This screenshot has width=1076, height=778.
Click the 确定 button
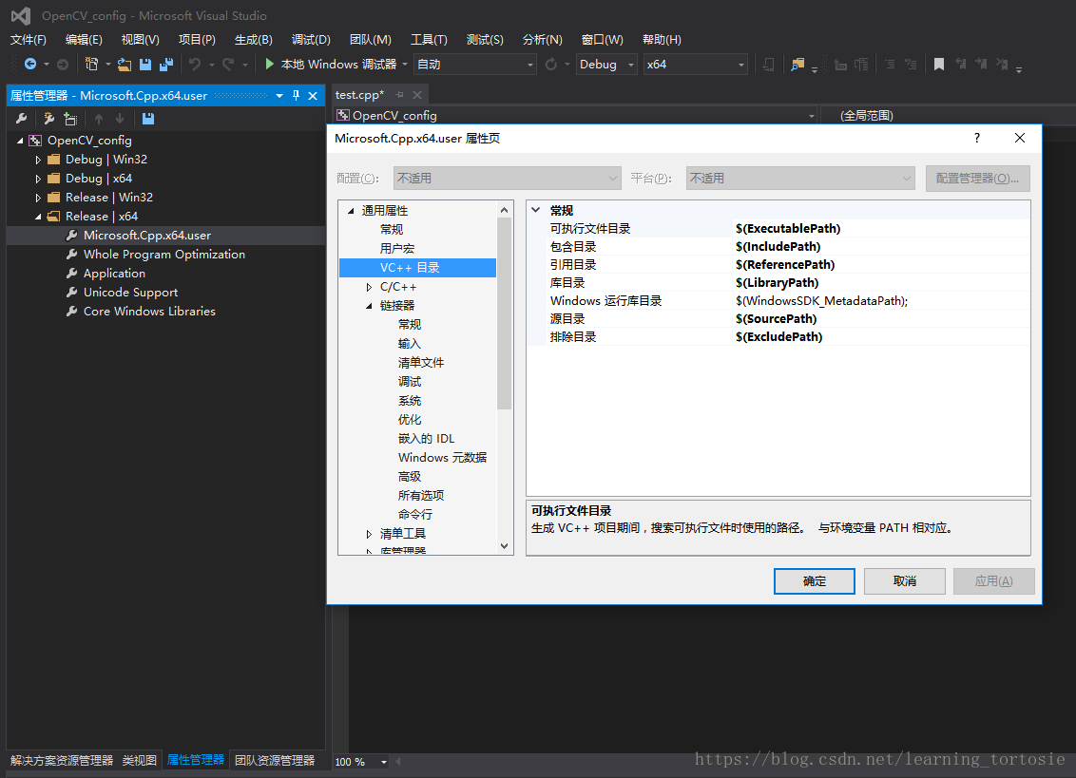click(814, 581)
